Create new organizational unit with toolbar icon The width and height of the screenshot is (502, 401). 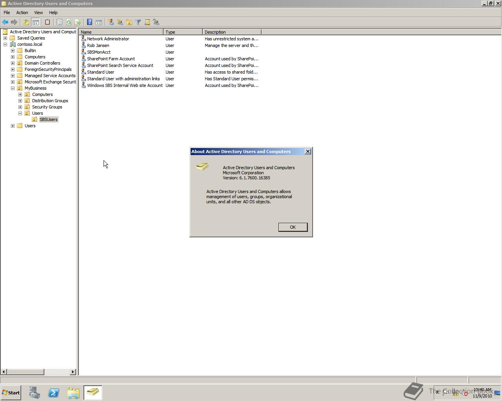point(129,22)
